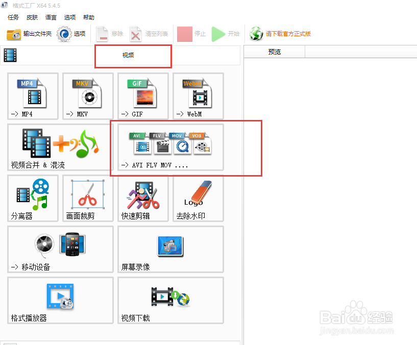Open the 去除水印 watermark removal tool
Screen dimensions: 417x345
[199, 198]
